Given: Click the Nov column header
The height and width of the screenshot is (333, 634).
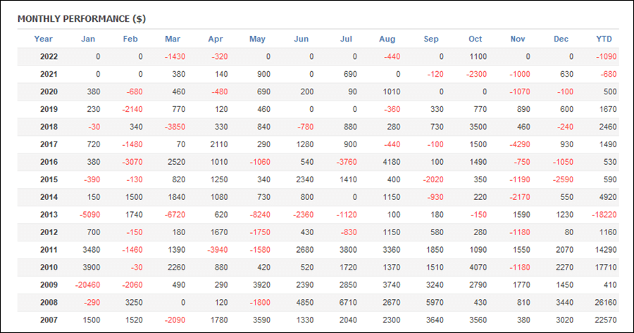Looking at the screenshot, I should pos(518,39).
